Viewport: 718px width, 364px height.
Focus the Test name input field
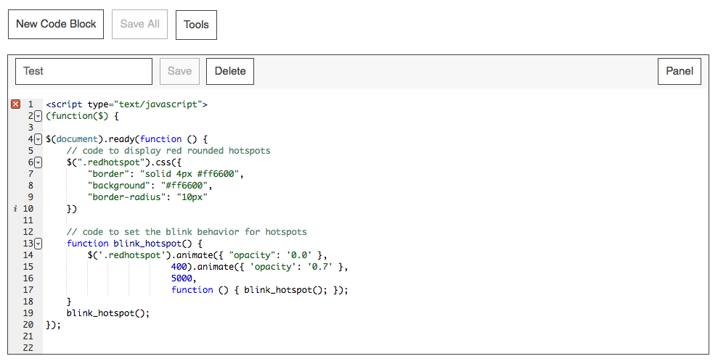point(83,71)
